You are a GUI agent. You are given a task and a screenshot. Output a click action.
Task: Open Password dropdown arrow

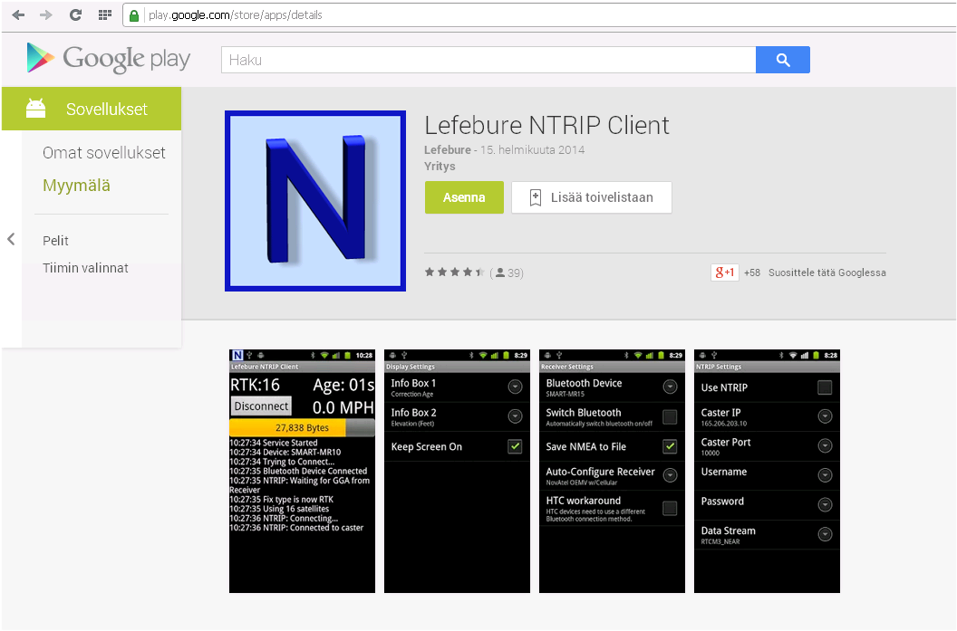click(x=826, y=505)
